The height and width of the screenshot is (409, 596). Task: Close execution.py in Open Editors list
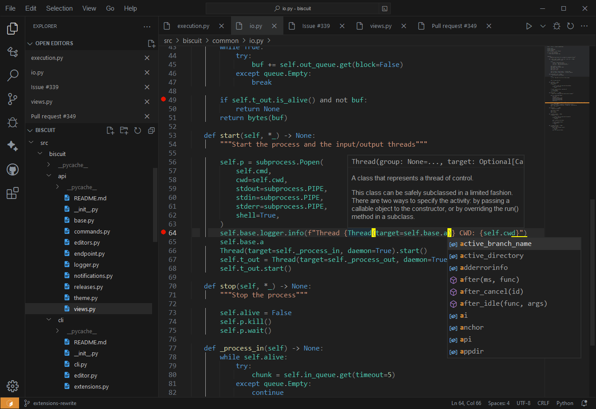tap(147, 58)
